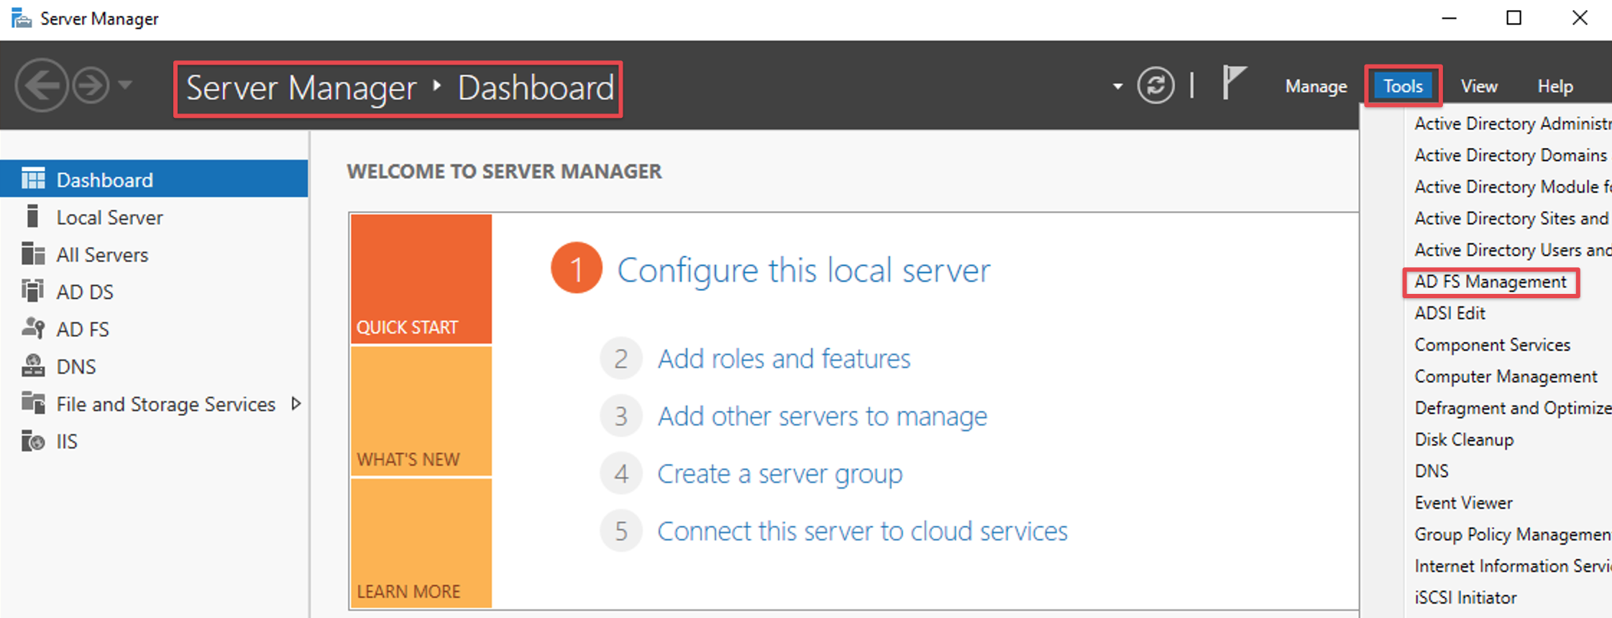Open Component Services from Tools menu
The width and height of the screenshot is (1612, 618).
[x=1492, y=345]
